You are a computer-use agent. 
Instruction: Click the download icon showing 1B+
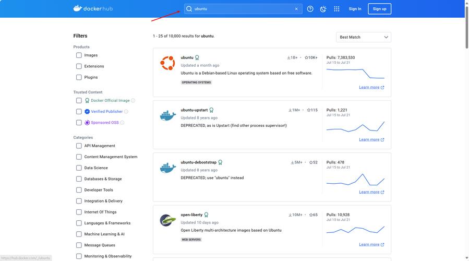tap(289, 57)
